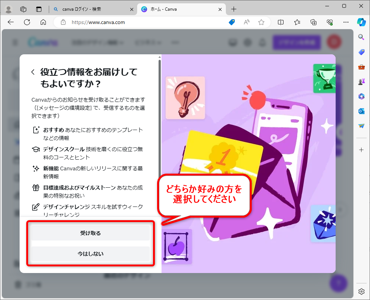Reload the page with refresh icon
The height and width of the screenshot is (300, 370).
point(27,22)
